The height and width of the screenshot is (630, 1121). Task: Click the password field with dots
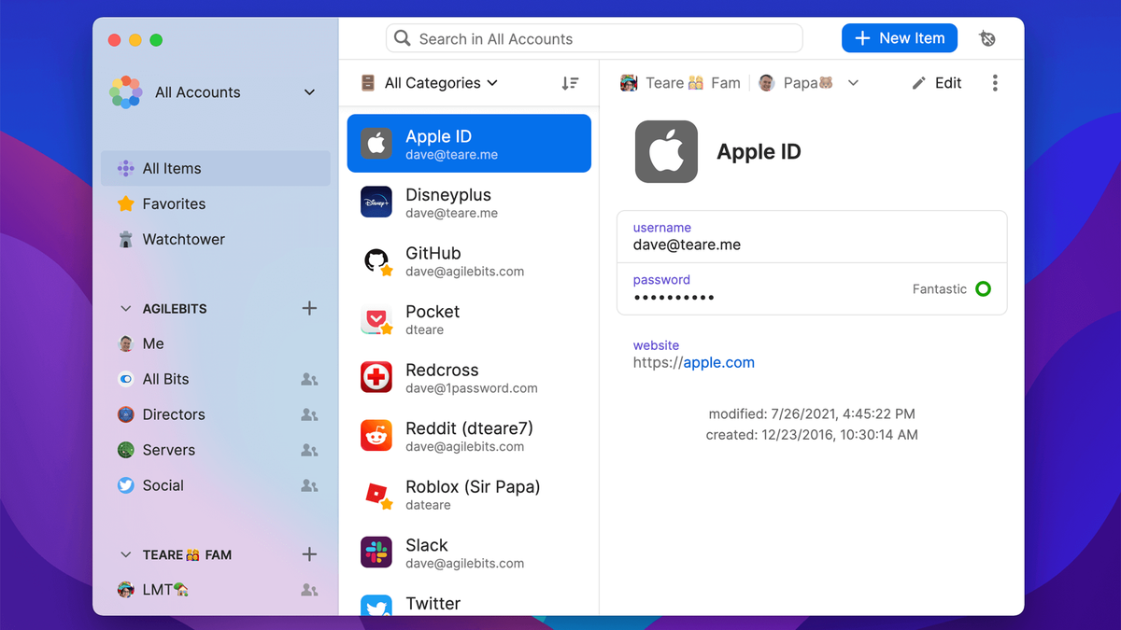pyautogui.click(x=812, y=289)
